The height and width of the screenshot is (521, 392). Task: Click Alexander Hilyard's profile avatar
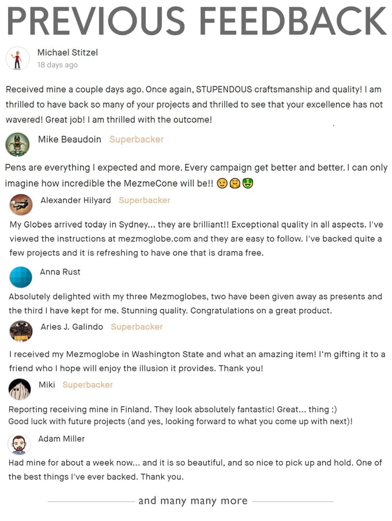point(21,205)
